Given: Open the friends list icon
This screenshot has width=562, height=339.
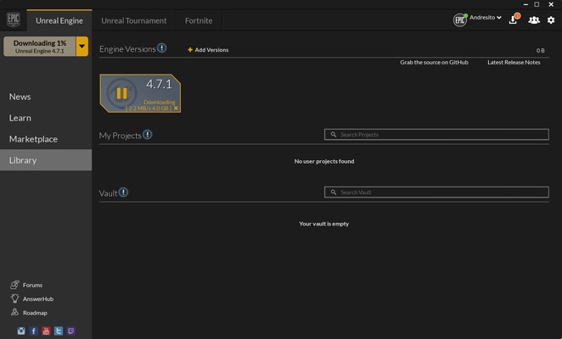Looking at the screenshot, I should click(533, 19).
